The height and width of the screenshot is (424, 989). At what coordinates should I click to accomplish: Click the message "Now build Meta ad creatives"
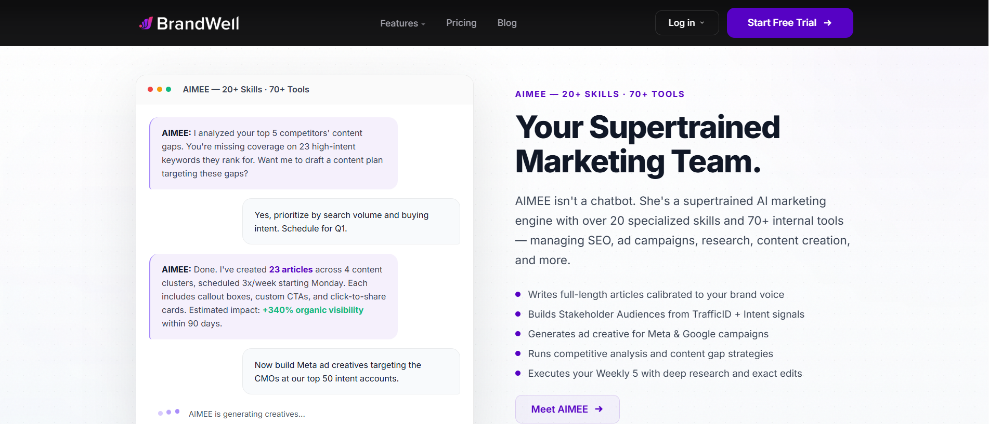(x=351, y=372)
